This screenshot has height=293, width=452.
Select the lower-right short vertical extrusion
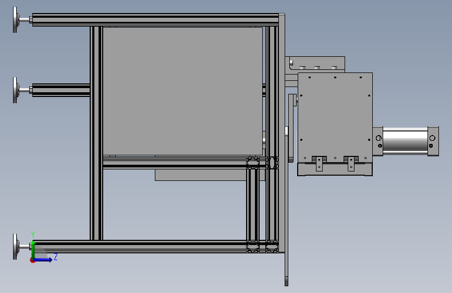pos(253,205)
